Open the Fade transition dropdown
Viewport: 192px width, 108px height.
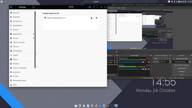[160, 59]
